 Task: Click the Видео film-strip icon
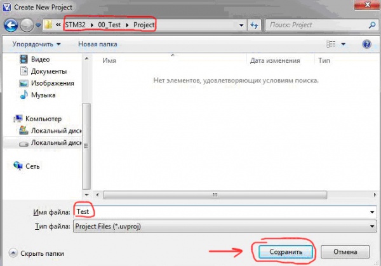[x=23, y=59]
